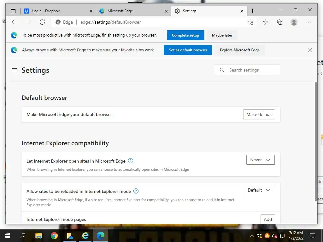Click the address bar URL edge://settings/defaultBrowser

tap(111, 22)
